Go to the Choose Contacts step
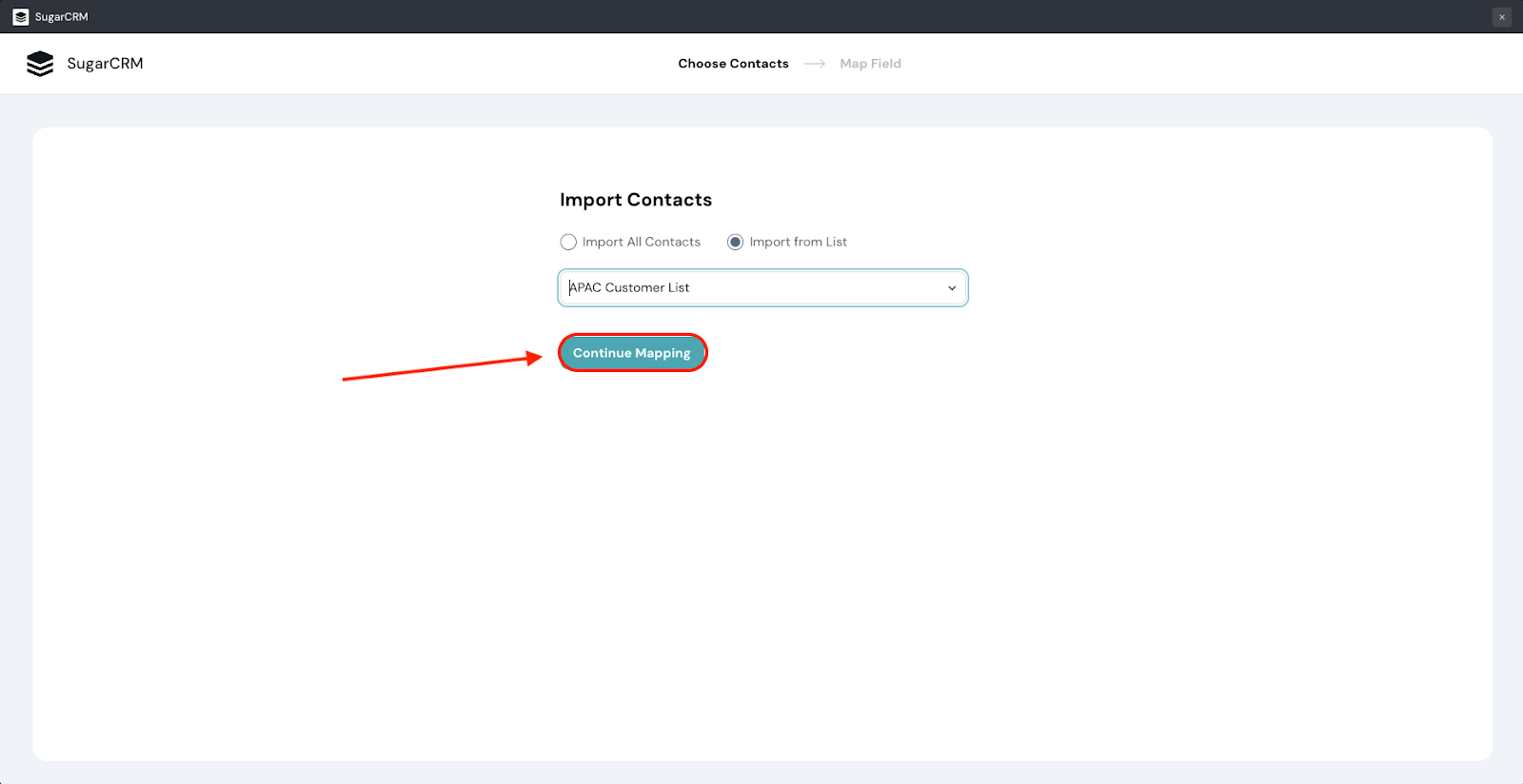 733,64
